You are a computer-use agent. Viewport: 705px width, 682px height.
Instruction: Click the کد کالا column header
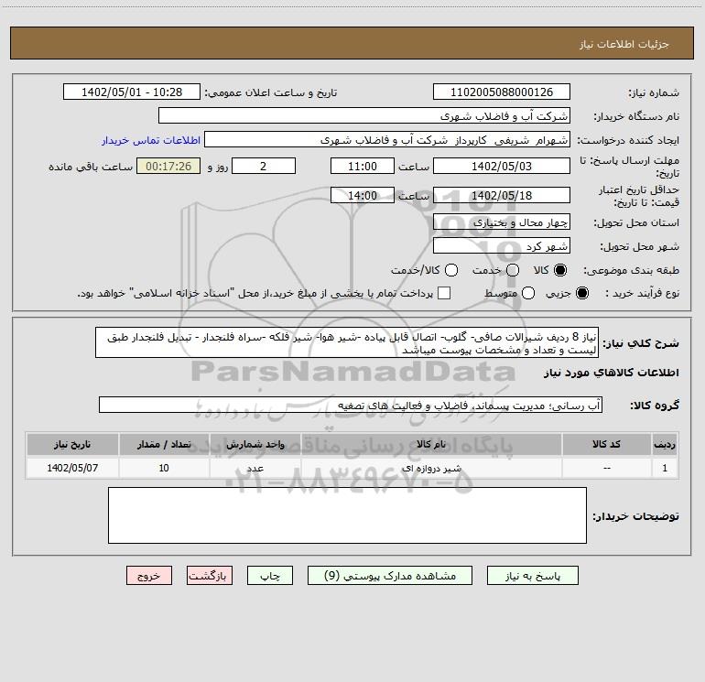point(606,444)
